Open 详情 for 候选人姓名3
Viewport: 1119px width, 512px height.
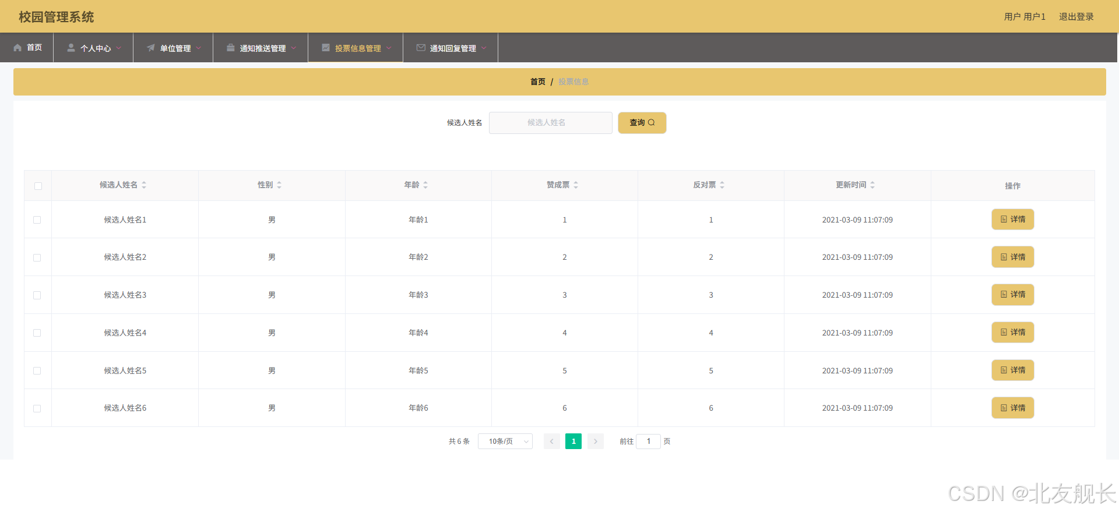pos(1013,295)
